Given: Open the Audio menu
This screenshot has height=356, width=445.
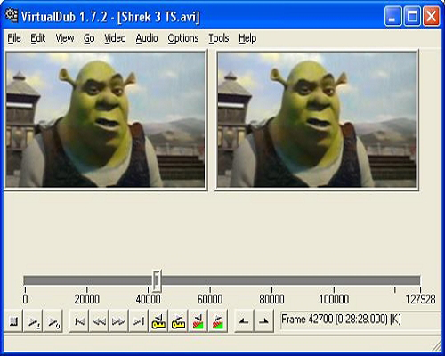Looking at the screenshot, I should 147,38.
